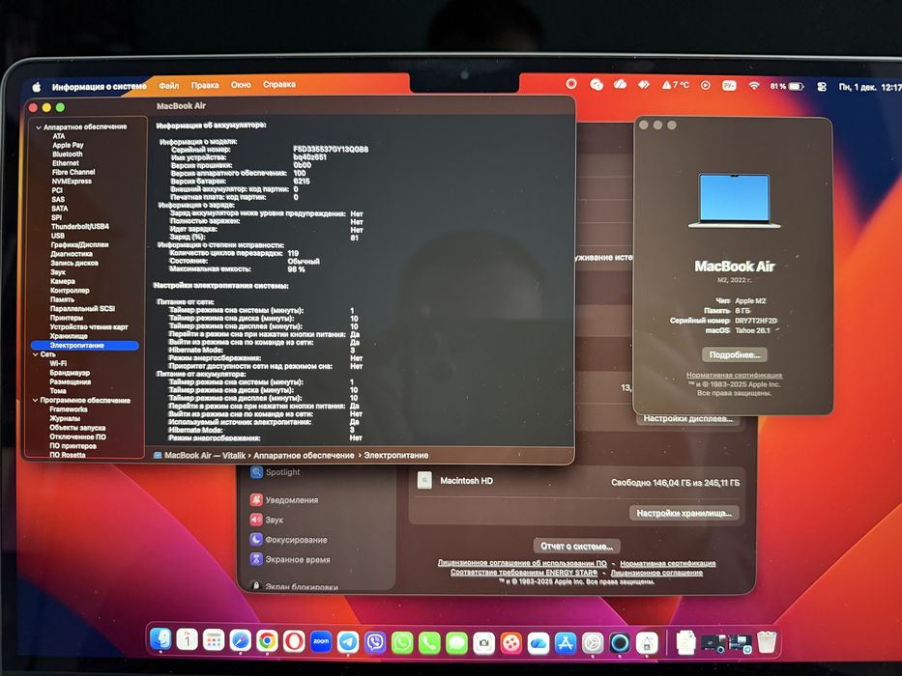Click the battery 81 % indicator
The width and height of the screenshot is (902, 676).
coord(786,86)
